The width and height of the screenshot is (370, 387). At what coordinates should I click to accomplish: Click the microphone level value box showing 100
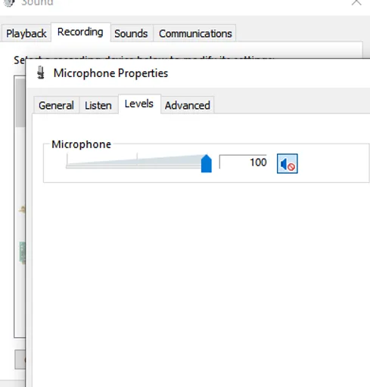[243, 162]
